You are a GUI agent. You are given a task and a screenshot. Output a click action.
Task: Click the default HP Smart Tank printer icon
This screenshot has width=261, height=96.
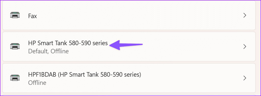[15, 46]
